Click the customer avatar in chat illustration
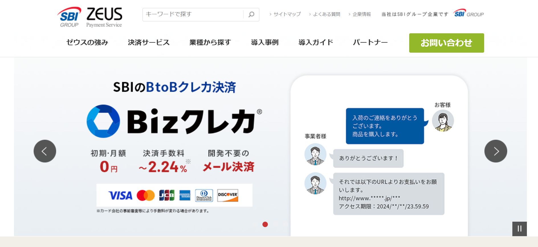The width and height of the screenshot is (538, 247). pos(443,121)
